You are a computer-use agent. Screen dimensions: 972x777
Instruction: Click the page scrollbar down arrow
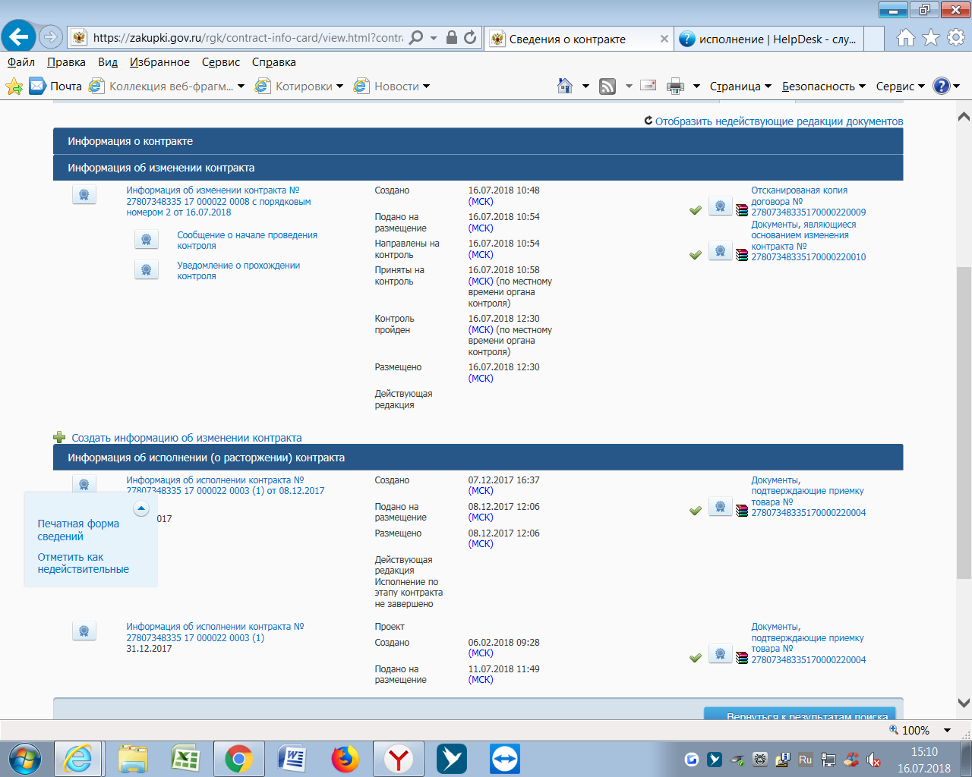coord(964,703)
